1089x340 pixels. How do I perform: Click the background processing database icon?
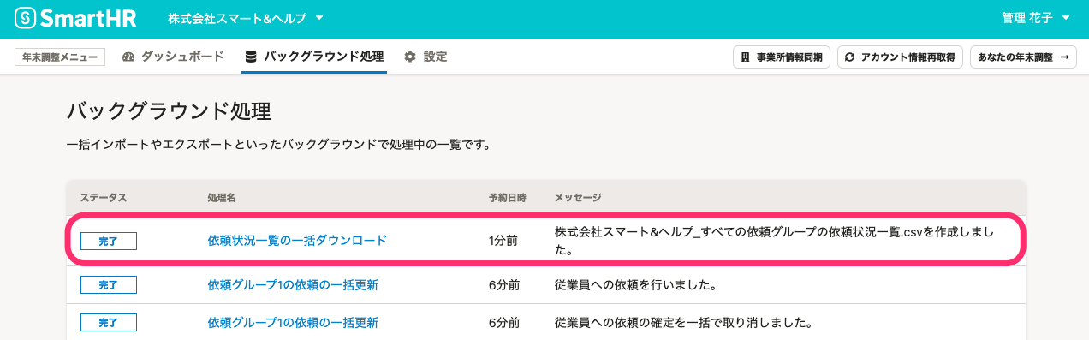251,57
